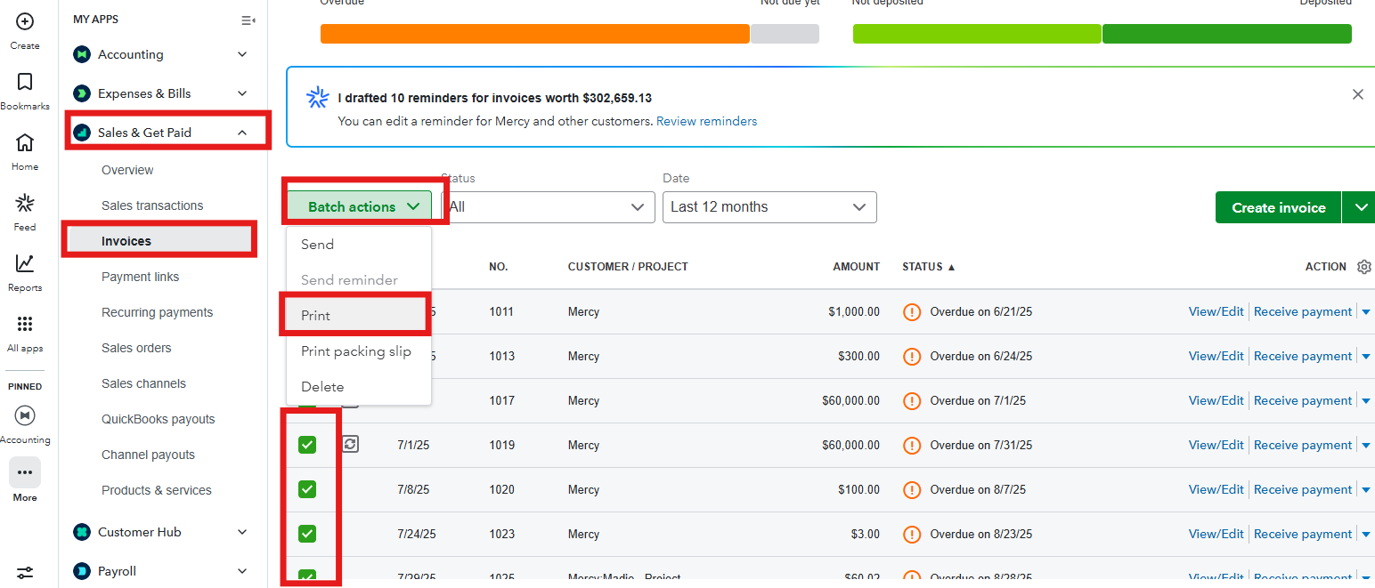Select Delete from batch menu
The height and width of the screenshot is (588, 1375).
pyautogui.click(x=359, y=387)
